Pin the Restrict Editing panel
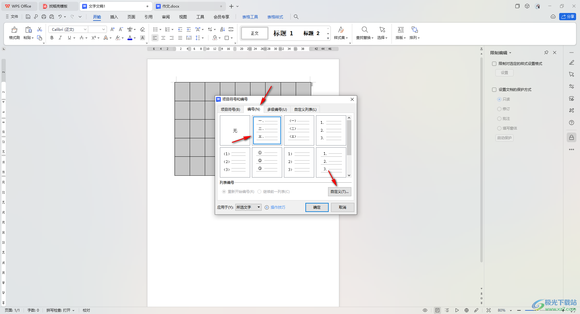Image resolution: width=580 pixels, height=314 pixels. tap(546, 53)
